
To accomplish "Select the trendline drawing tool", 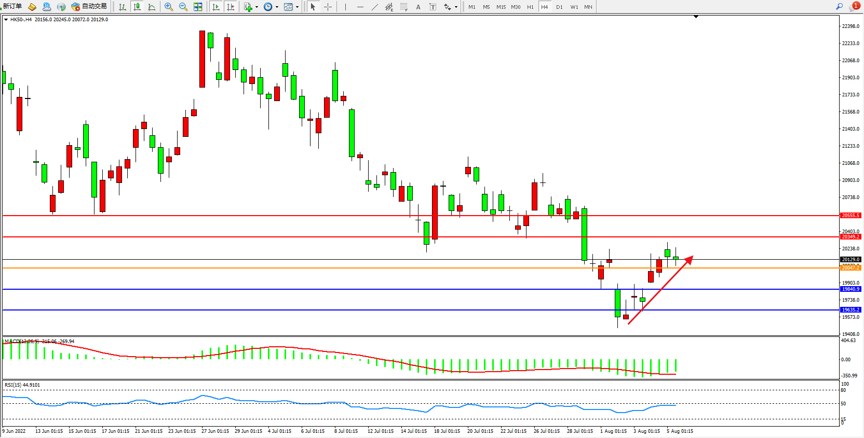I will coord(375,7).
